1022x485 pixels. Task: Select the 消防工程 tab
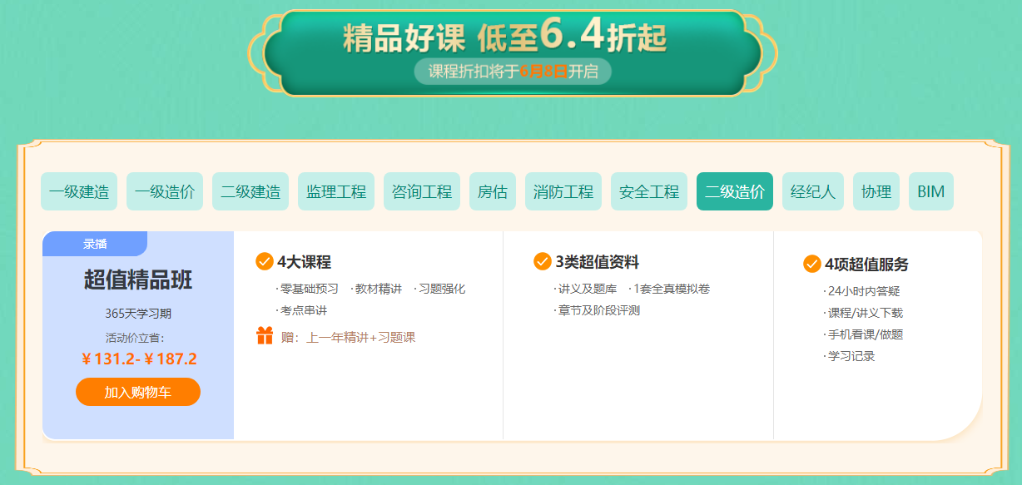click(x=563, y=191)
